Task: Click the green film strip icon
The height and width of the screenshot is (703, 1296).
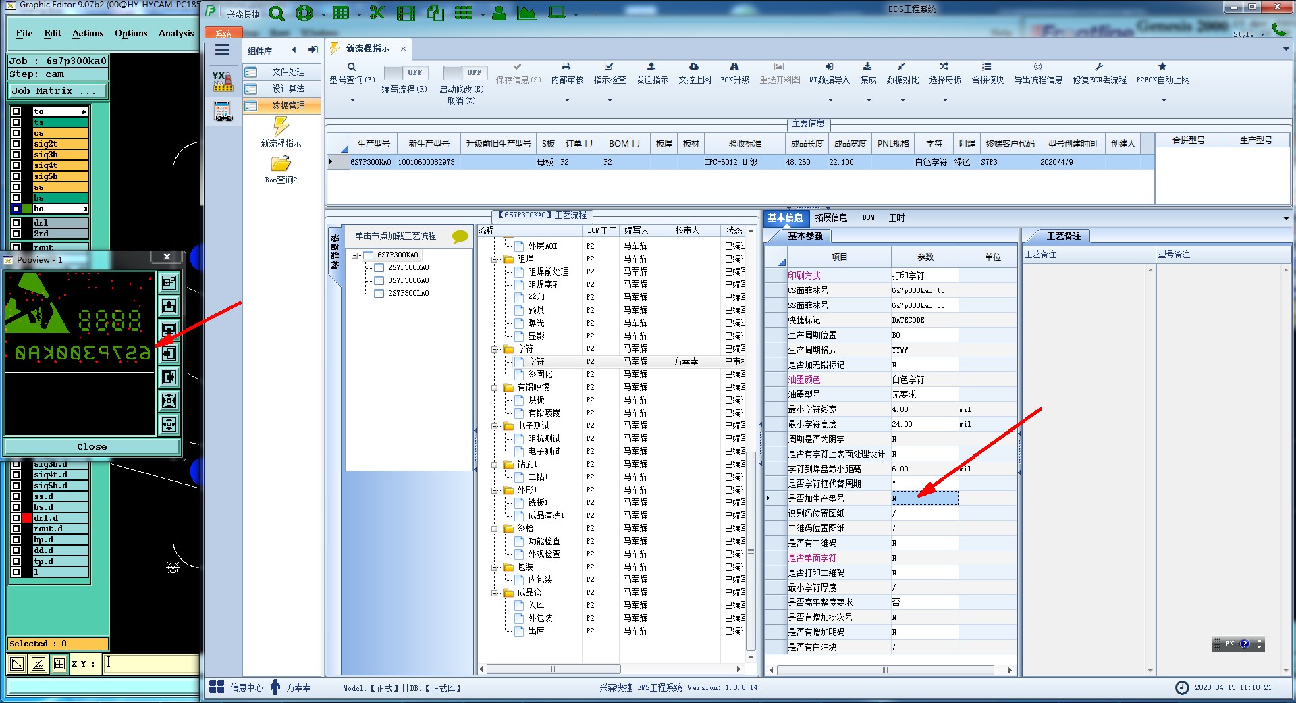Action: pos(406,13)
